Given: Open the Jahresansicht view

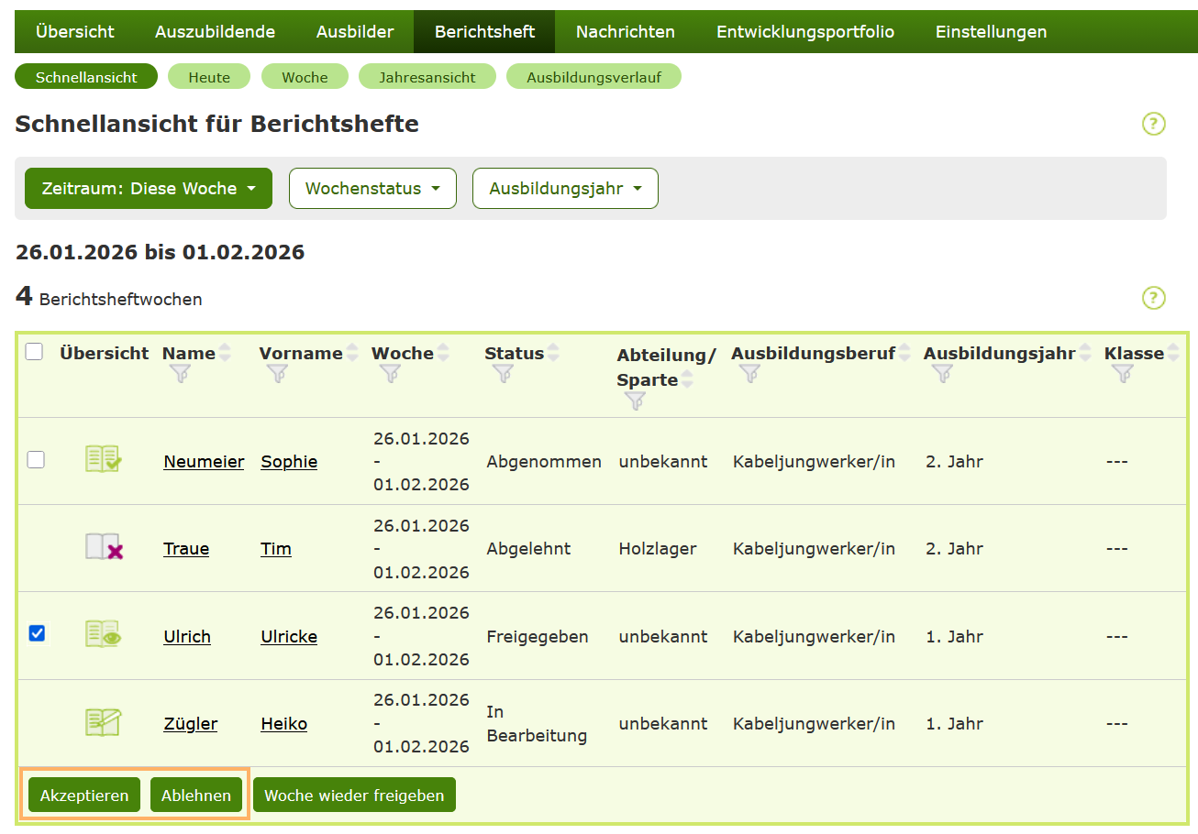Looking at the screenshot, I should pyautogui.click(x=427, y=77).
